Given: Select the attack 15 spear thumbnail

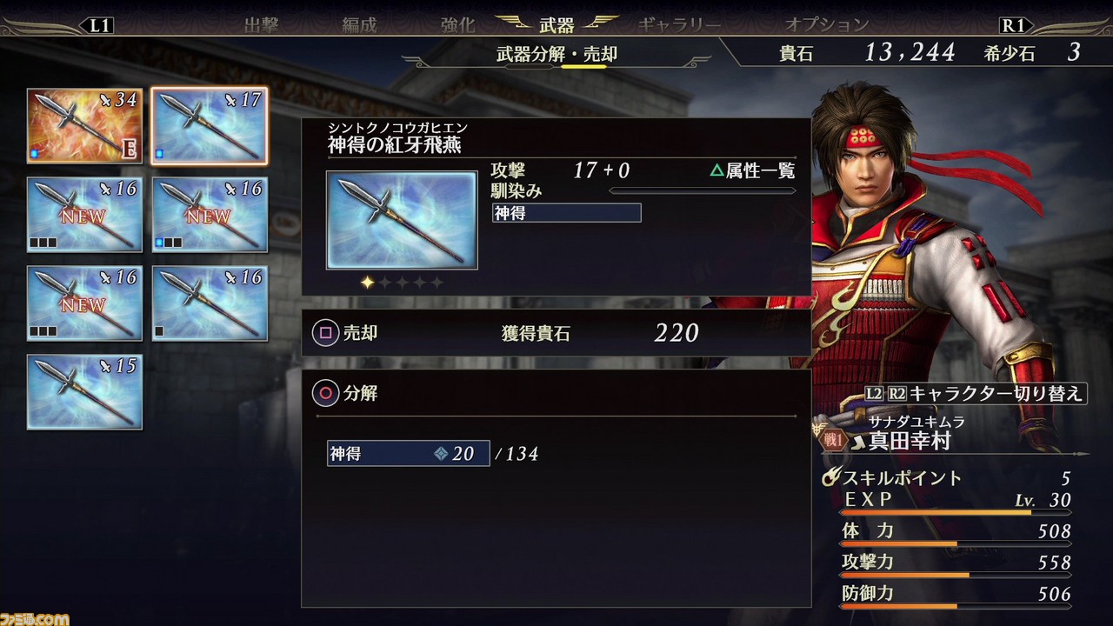Looking at the screenshot, I should coord(84,392).
